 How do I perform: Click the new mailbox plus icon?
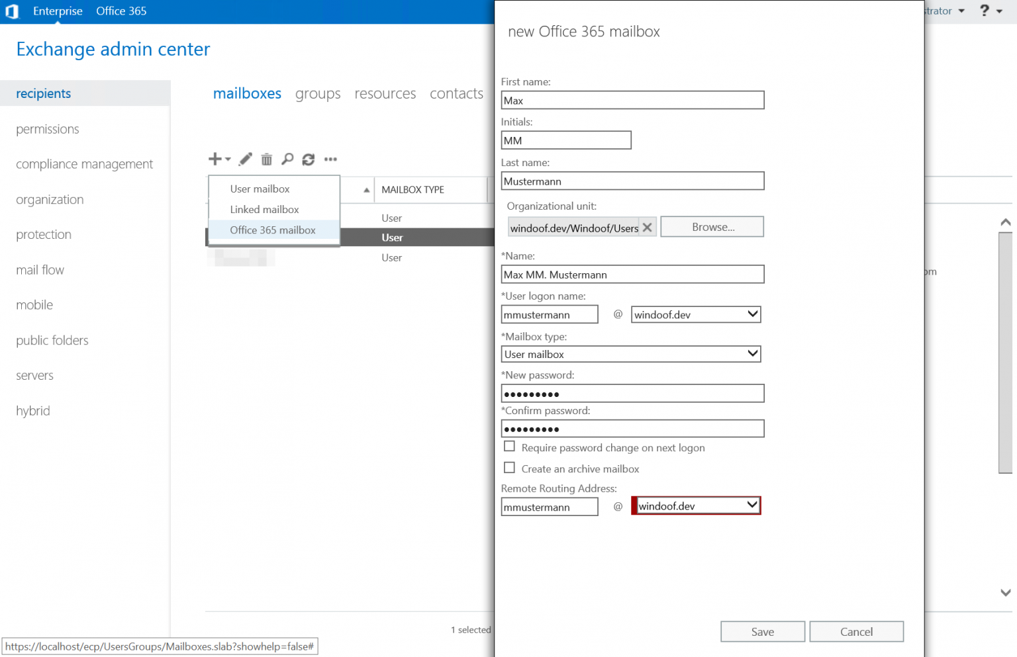click(215, 159)
